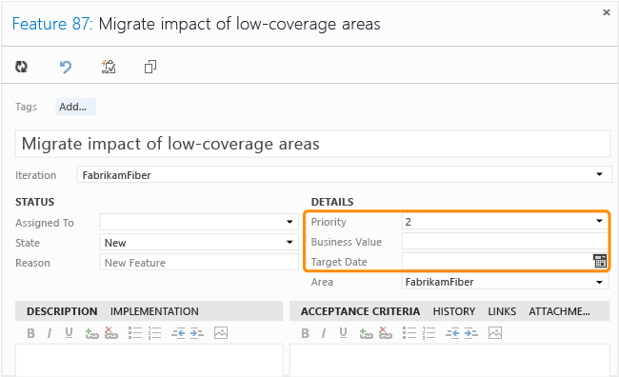Remove hyperlink in Acceptance Criteria editor

[x=386, y=333]
